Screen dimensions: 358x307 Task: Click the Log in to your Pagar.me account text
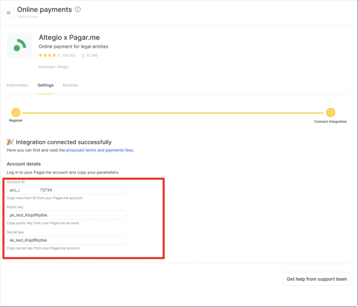coord(62,172)
